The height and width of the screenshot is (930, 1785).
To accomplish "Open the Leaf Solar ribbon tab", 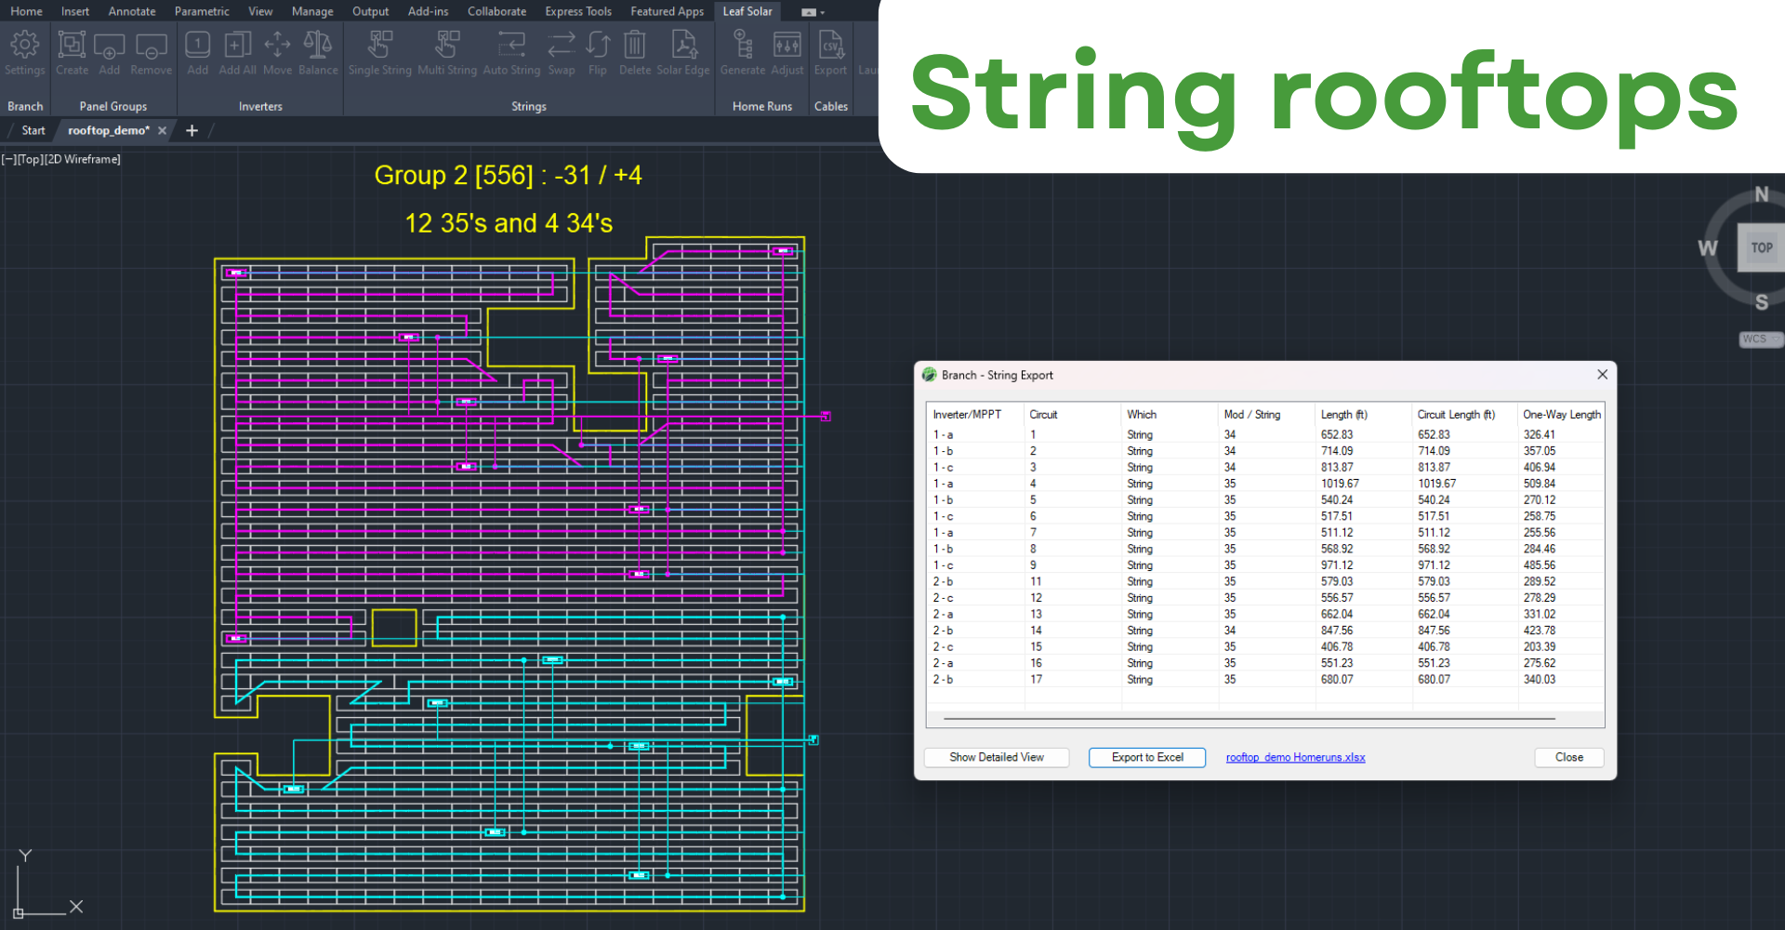I will coord(747,11).
